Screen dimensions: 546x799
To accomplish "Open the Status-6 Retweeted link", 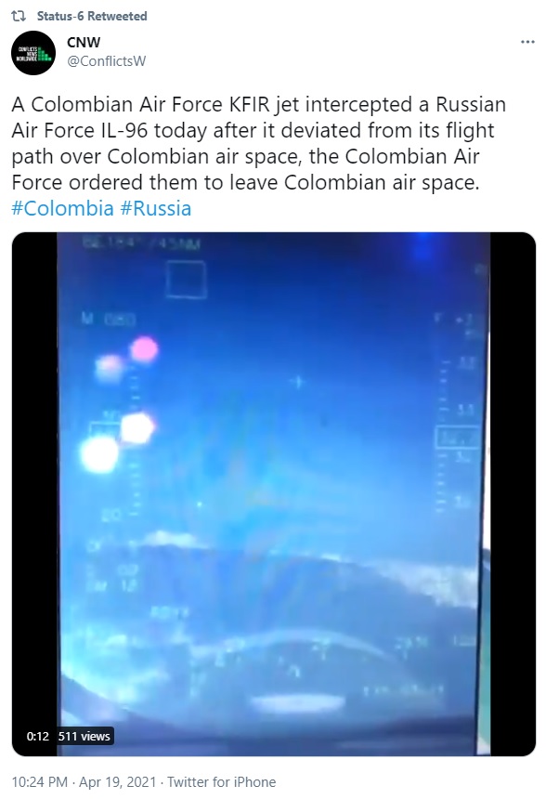I will [92, 17].
